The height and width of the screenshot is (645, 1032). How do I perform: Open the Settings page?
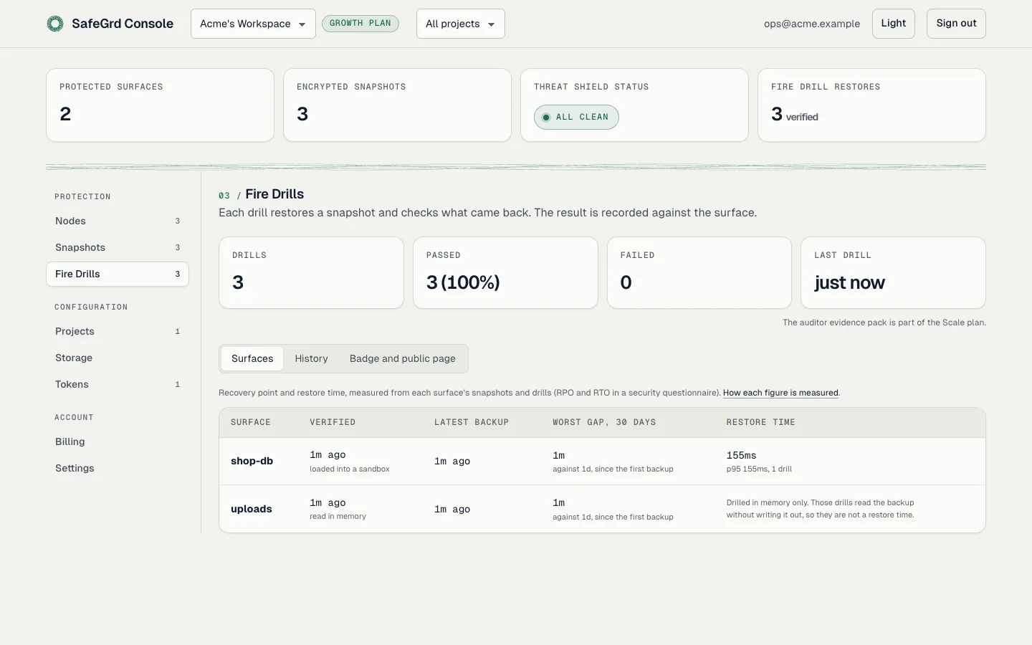tap(118, 468)
